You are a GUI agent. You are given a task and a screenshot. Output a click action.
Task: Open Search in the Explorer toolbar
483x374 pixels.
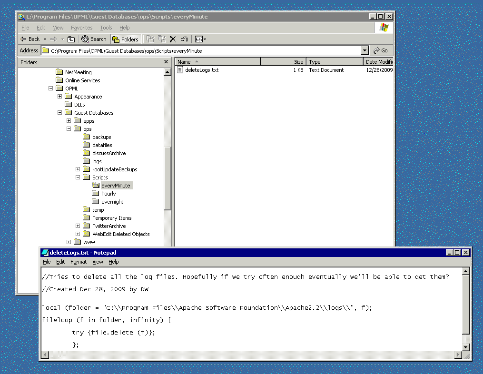tap(94, 39)
